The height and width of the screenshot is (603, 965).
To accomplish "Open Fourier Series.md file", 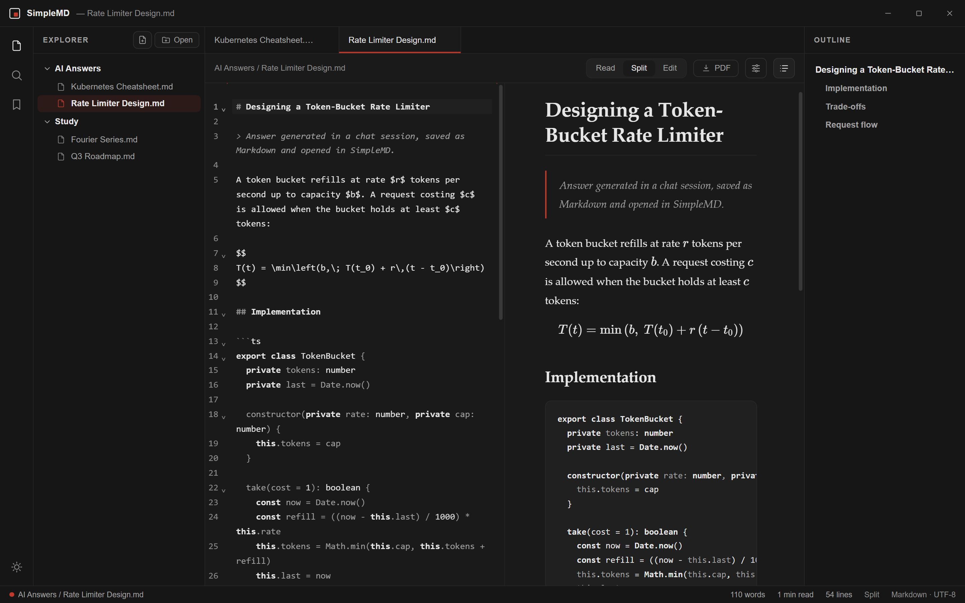I will point(119,140).
